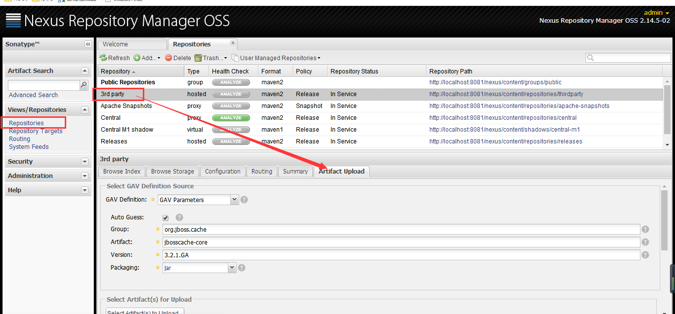Select the Apache Snapshots repository name
675x314 pixels.
(127, 106)
